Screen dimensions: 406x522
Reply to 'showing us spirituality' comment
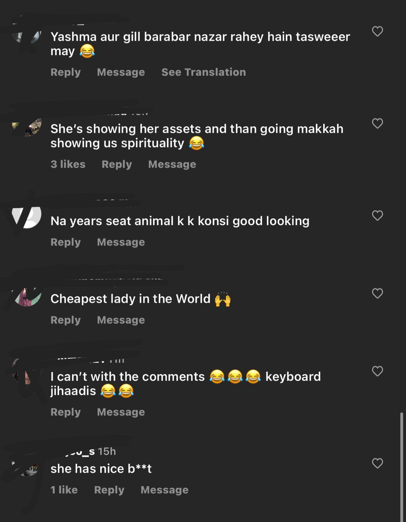[x=117, y=164]
